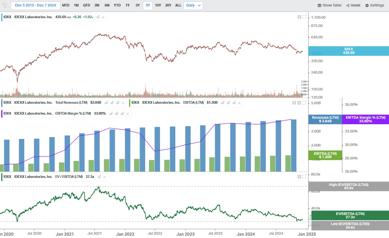Click the add-layer icon on EBITDA (LTM) legend
This screenshot has width=389, height=238.
pos(223,103)
